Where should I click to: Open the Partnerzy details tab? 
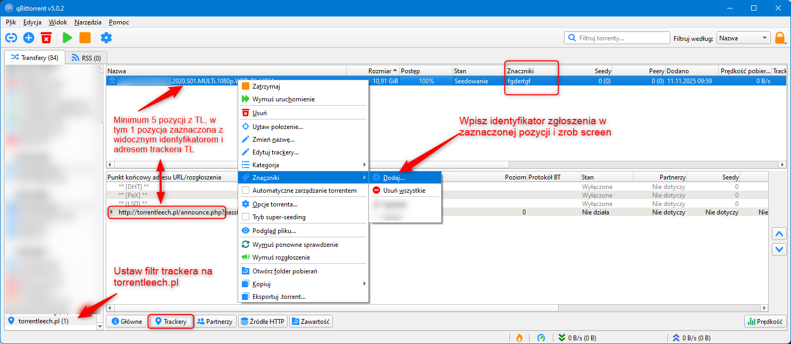pyautogui.click(x=215, y=321)
